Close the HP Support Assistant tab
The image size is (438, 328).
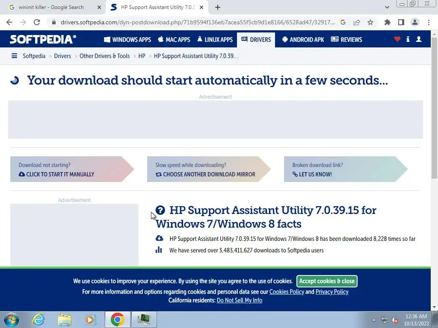click(x=201, y=7)
